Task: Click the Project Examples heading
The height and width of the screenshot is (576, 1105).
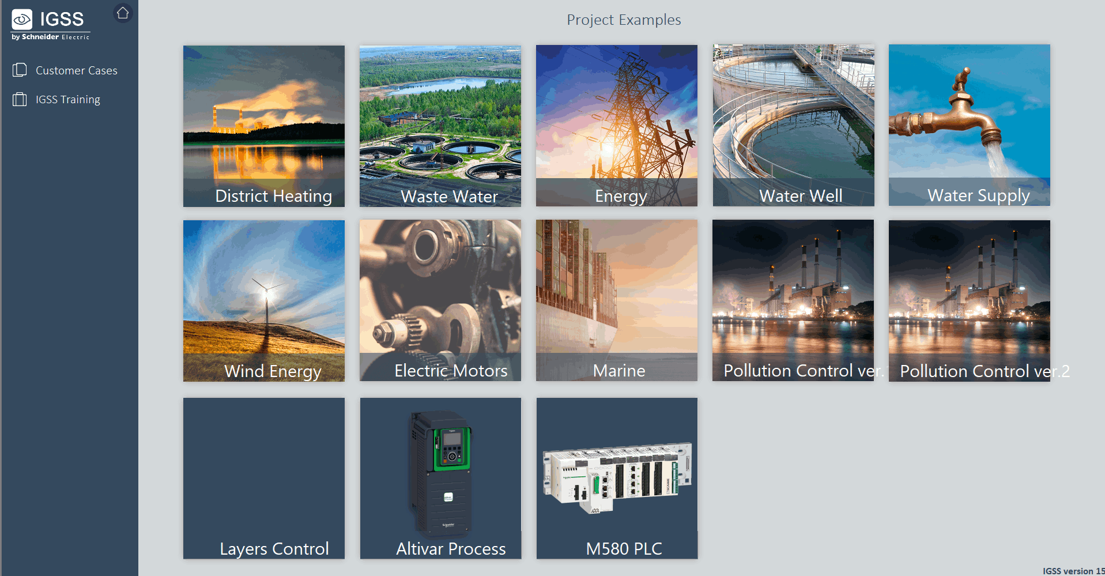Action: (623, 20)
